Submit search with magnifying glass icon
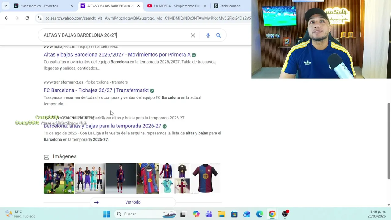This screenshot has height=220, width=391. (218, 35)
